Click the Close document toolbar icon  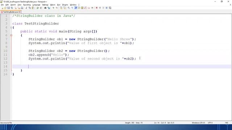coord(15,8)
